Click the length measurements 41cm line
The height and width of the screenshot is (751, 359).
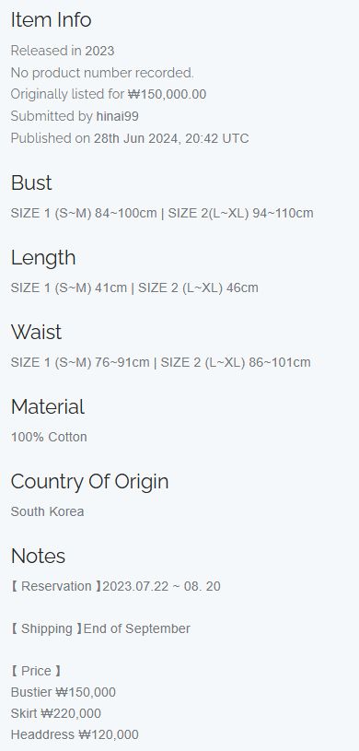[x=134, y=287]
